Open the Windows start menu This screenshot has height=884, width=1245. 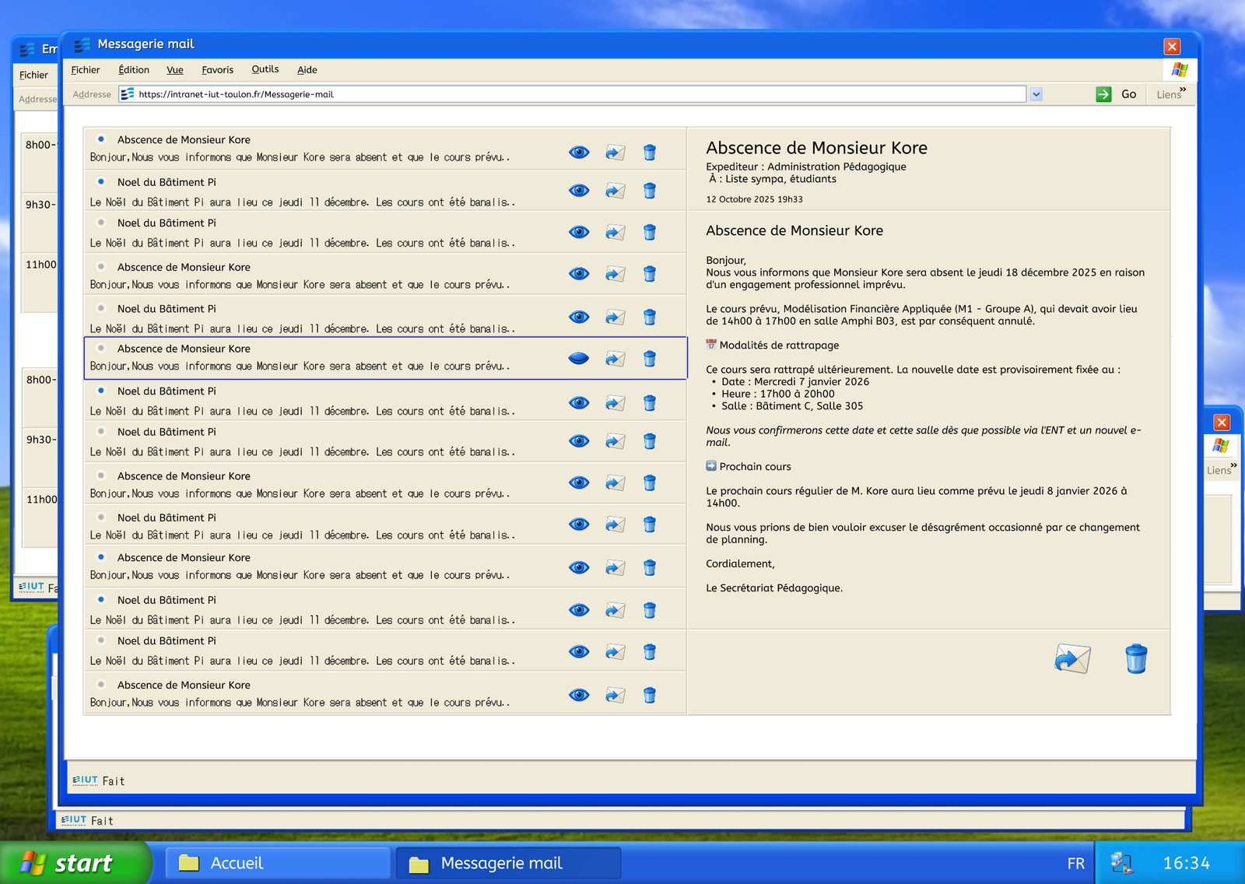[x=74, y=863]
